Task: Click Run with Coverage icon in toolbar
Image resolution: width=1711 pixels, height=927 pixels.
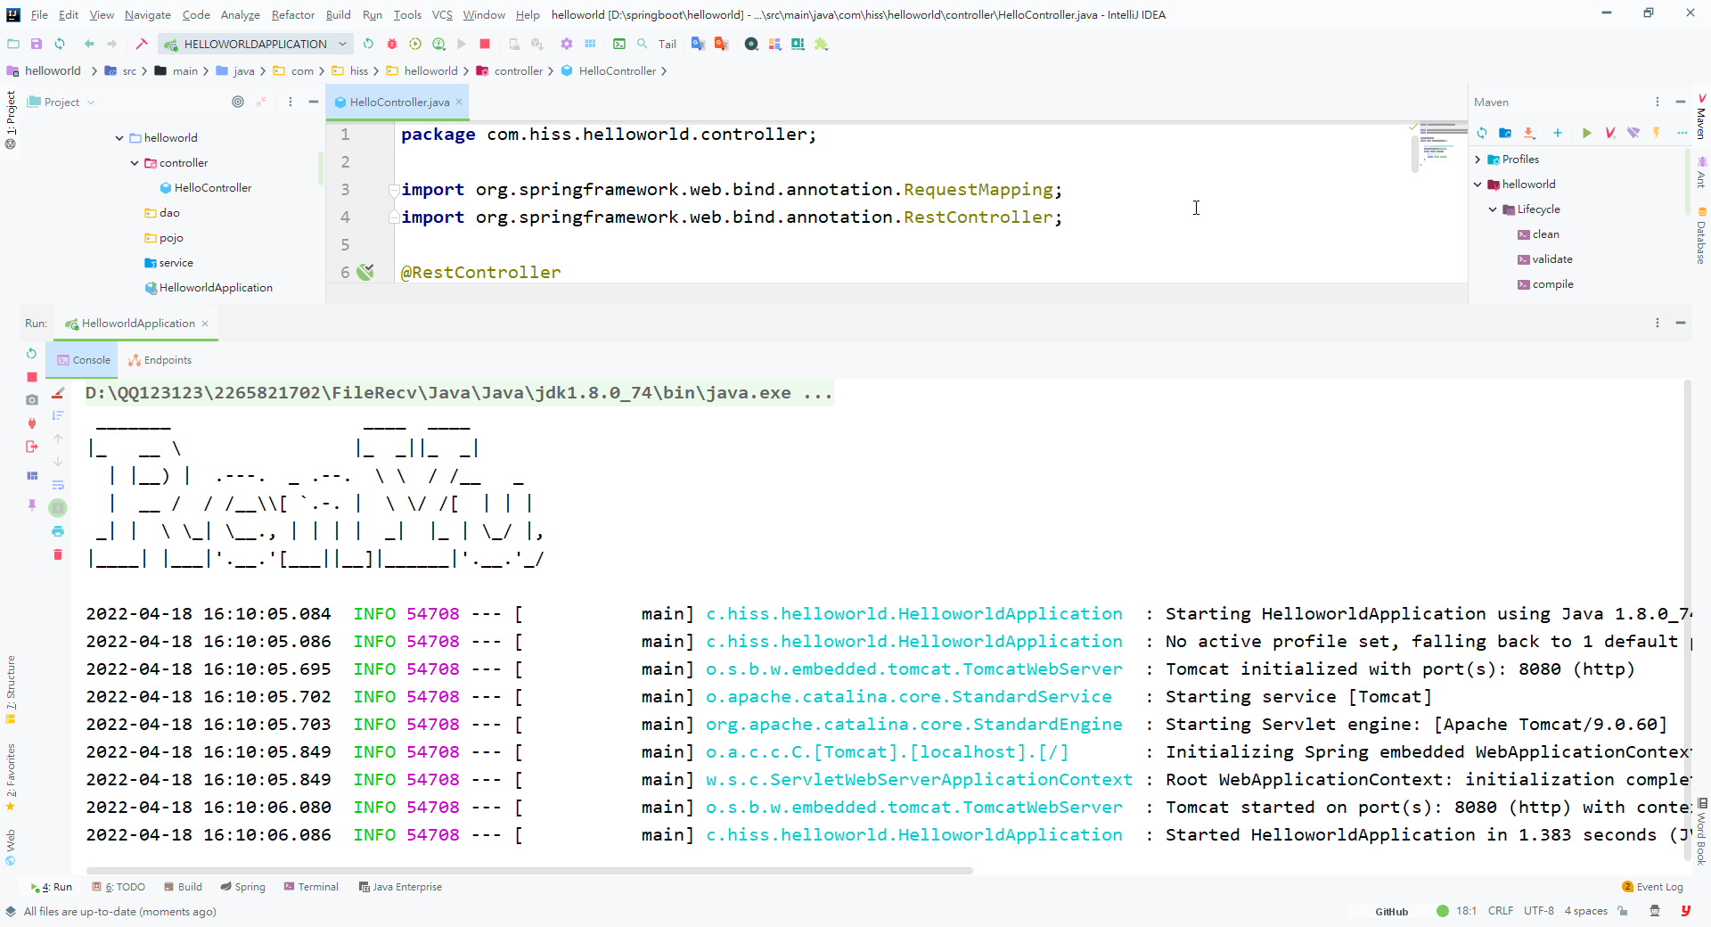Action: click(415, 44)
